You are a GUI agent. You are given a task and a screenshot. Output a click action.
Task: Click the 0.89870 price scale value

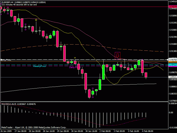pyautogui.click(x=173, y=72)
